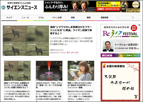Click the Pickup tag link
143x102 pixels.
point(63,53)
